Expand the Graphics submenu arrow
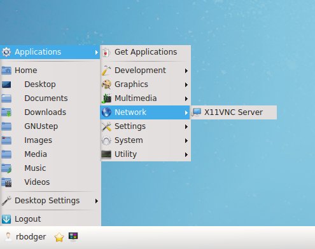315x249 pixels. pos(186,84)
